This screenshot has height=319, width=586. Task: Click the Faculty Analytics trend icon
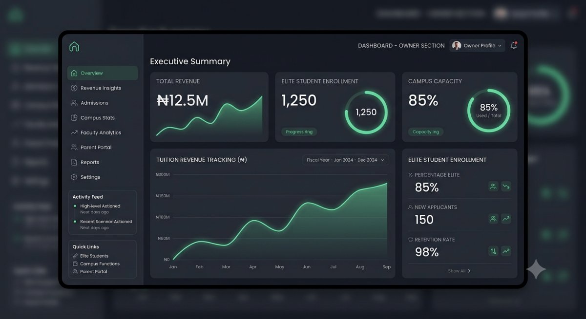click(74, 132)
